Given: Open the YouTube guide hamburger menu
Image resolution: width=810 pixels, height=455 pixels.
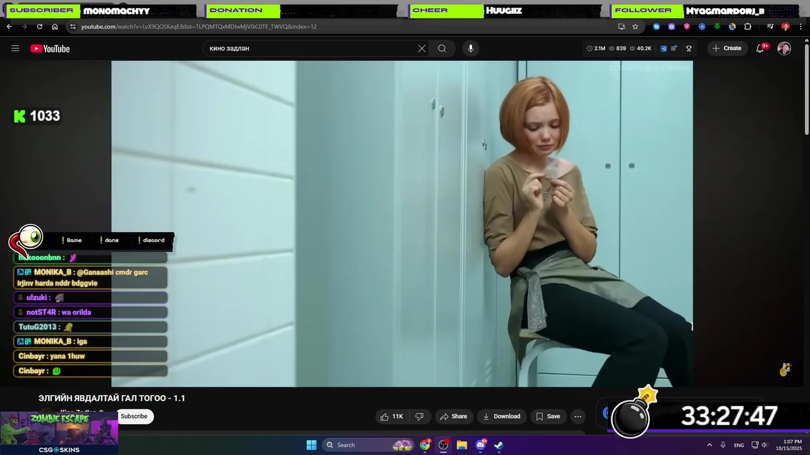Looking at the screenshot, I should pos(15,48).
